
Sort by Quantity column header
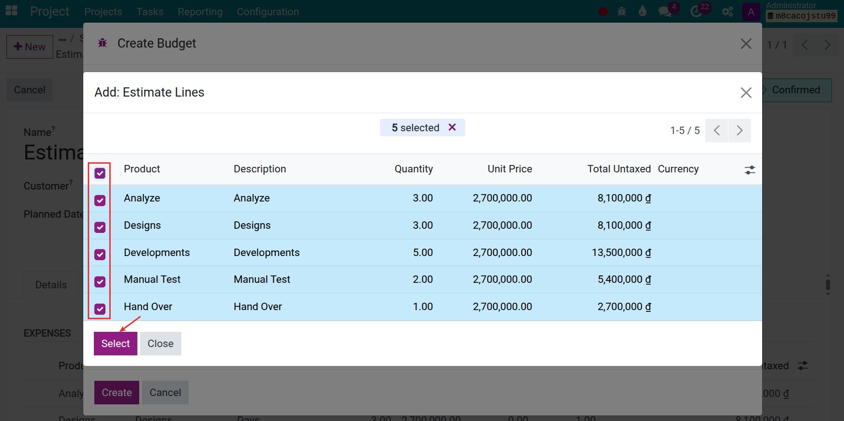[x=413, y=169]
